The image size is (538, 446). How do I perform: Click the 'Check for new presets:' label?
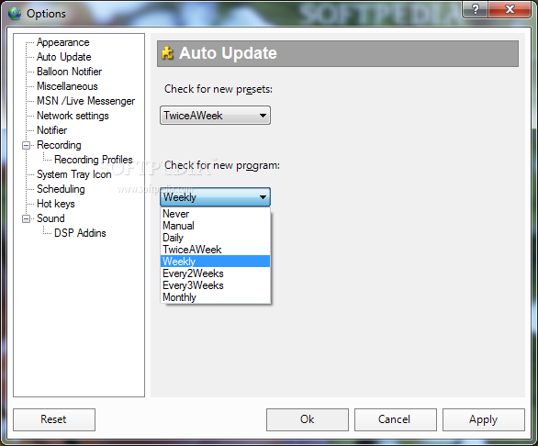219,89
